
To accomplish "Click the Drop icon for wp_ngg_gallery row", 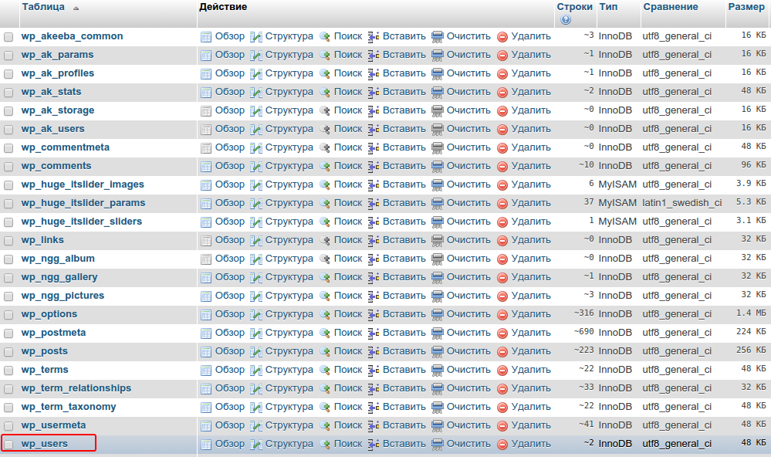I will [502, 277].
